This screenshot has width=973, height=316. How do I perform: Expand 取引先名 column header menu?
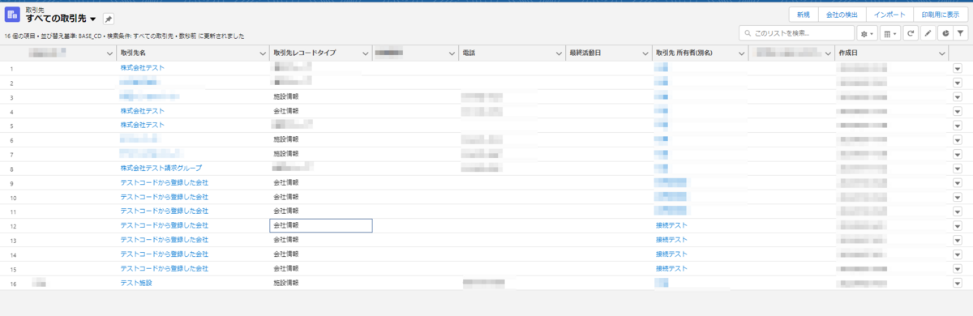[262, 53]
